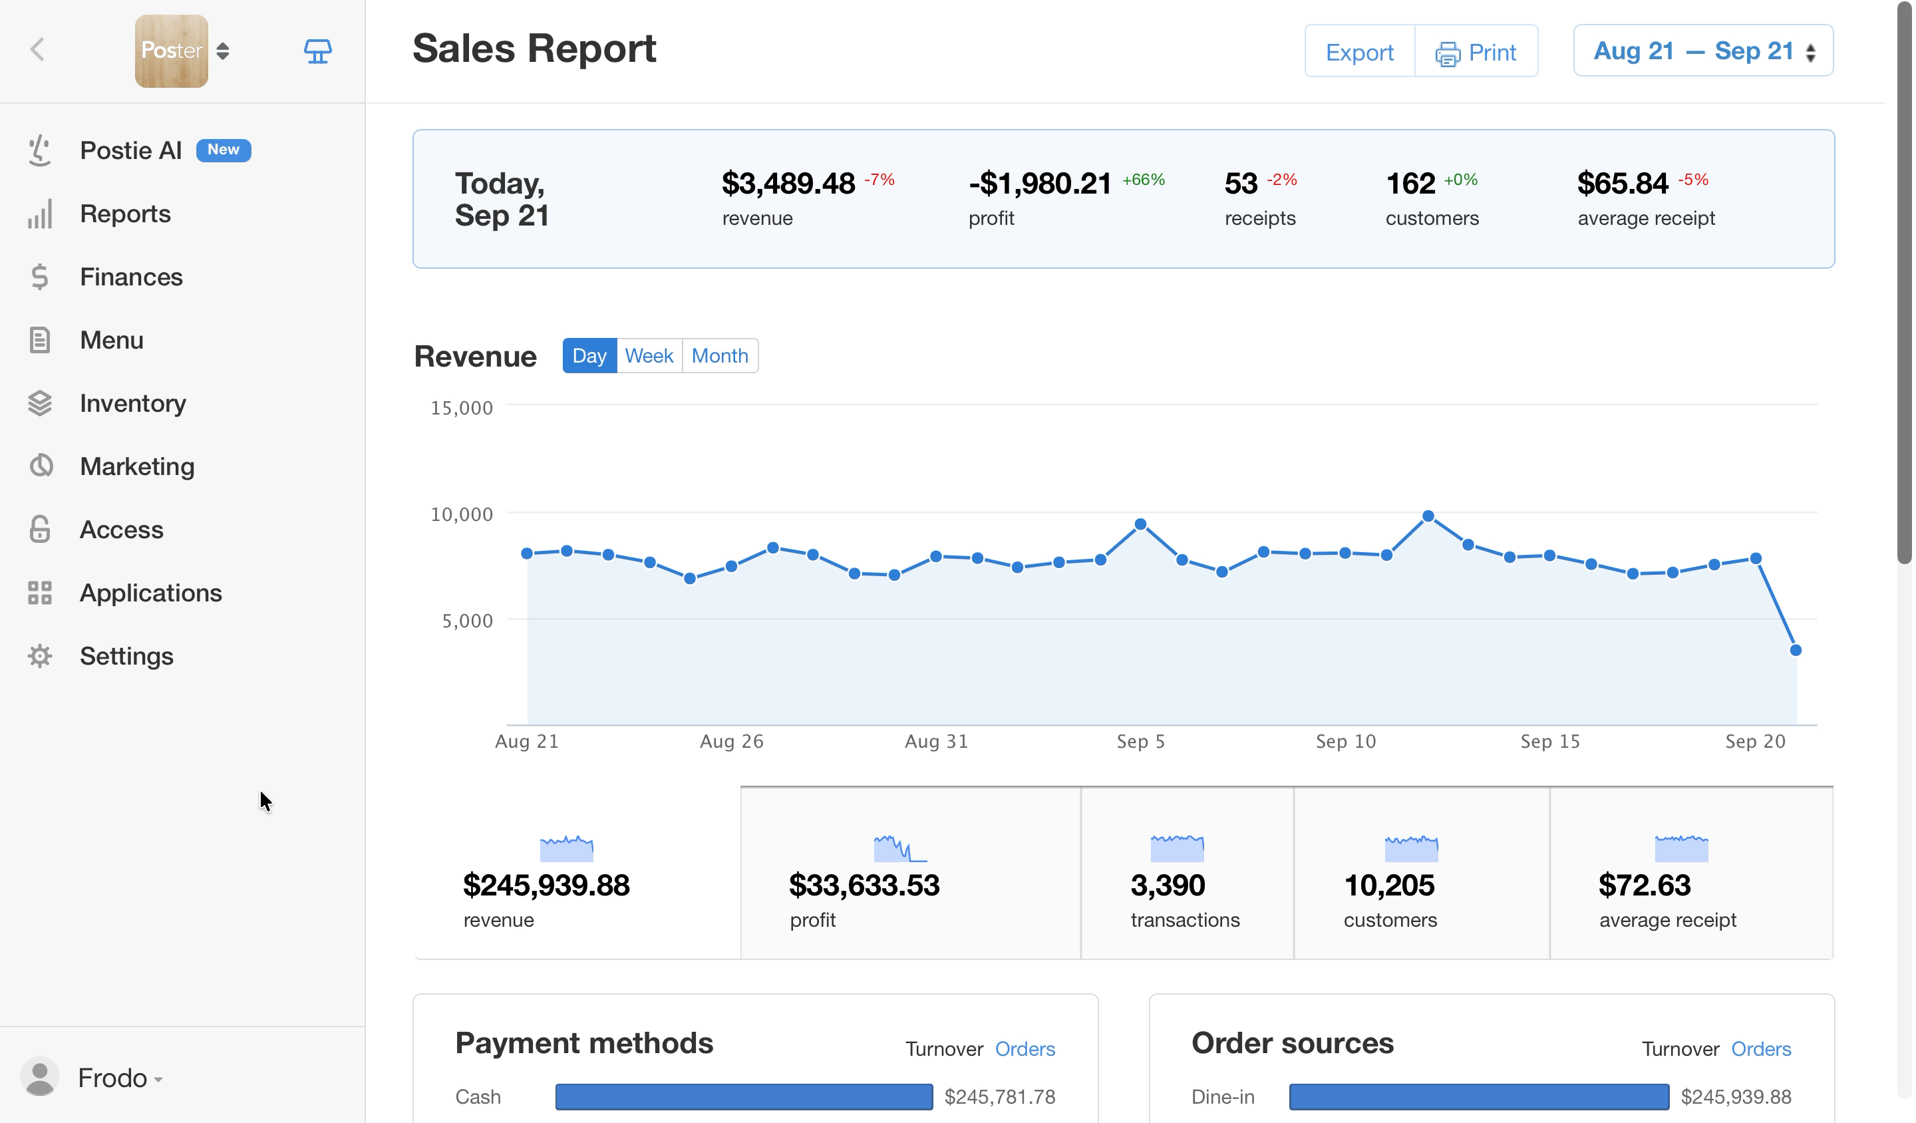The width and height of the screenshot is (1916, 1123).
Task: Open the POS terminal storefront icon
Action: click(x=318, y=51)
